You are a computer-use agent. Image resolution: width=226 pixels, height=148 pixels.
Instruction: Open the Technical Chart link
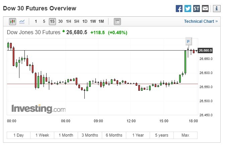[x=201, y=21]
